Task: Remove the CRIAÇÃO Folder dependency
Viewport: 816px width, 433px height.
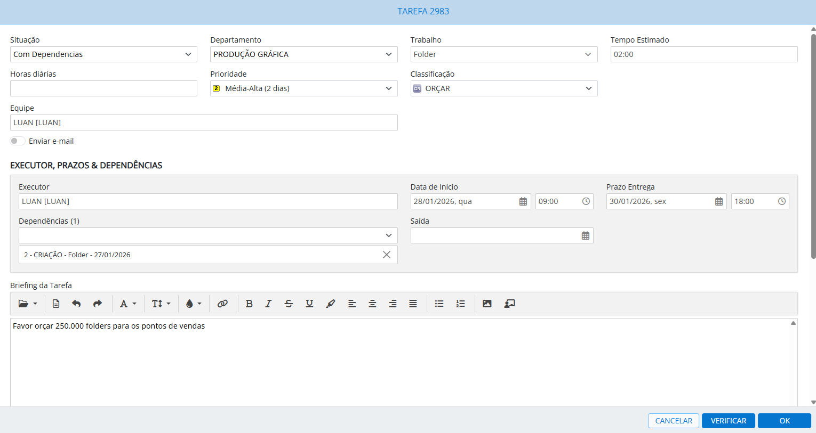Action: 387,255
